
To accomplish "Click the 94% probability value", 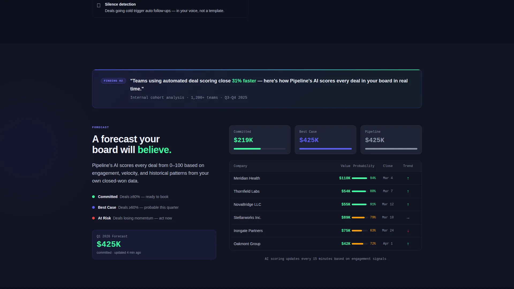I will [373, 178].
